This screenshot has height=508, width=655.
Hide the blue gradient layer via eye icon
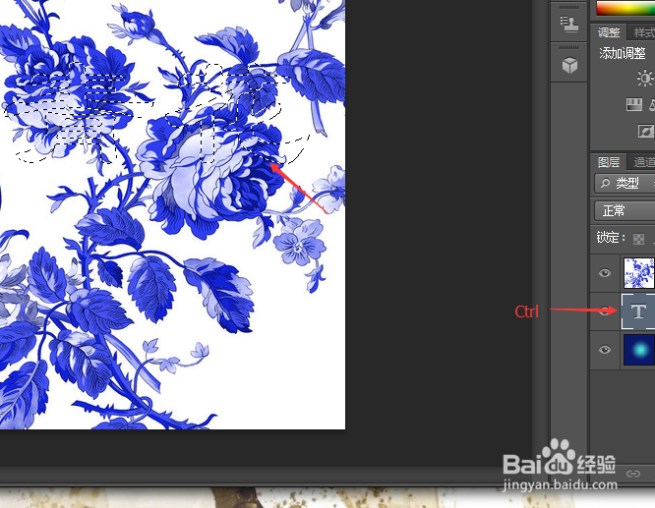(x=605, y=350)
